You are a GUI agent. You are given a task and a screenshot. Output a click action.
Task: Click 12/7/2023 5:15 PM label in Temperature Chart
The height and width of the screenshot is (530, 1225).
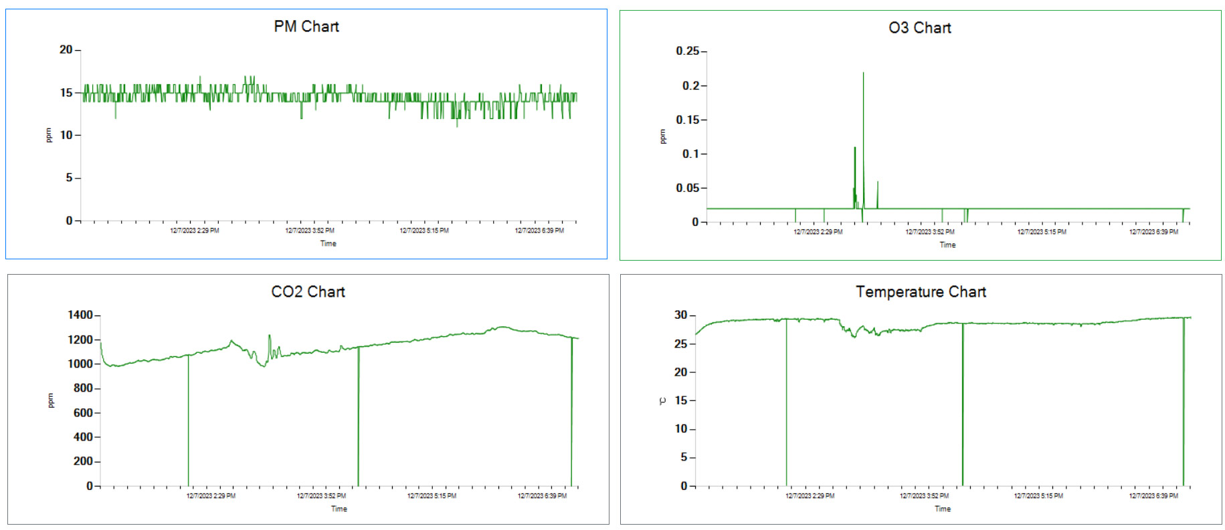click(x=1039, y=496)
